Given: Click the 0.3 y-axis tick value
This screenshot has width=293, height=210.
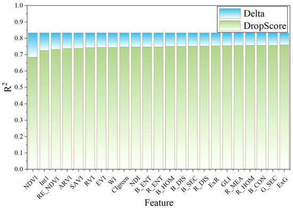Looking at the screenshot, I should coord(19,120).
